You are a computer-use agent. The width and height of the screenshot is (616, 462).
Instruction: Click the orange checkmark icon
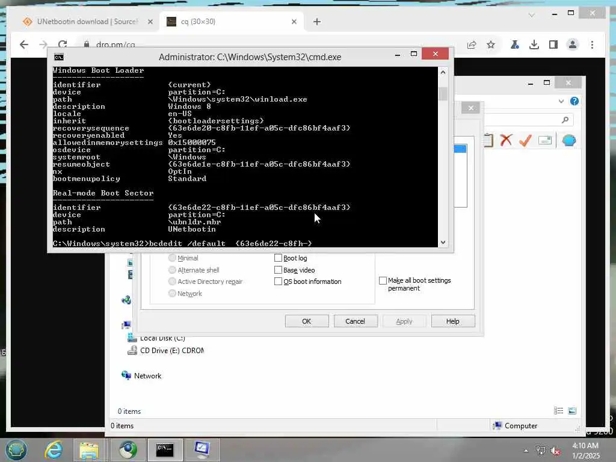coord(525,140)
